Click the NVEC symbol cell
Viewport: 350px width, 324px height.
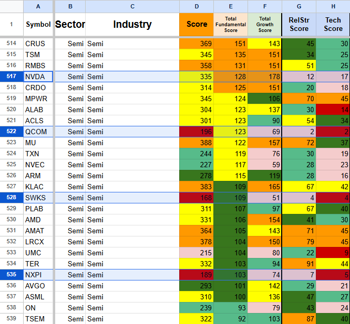point(38,165)
